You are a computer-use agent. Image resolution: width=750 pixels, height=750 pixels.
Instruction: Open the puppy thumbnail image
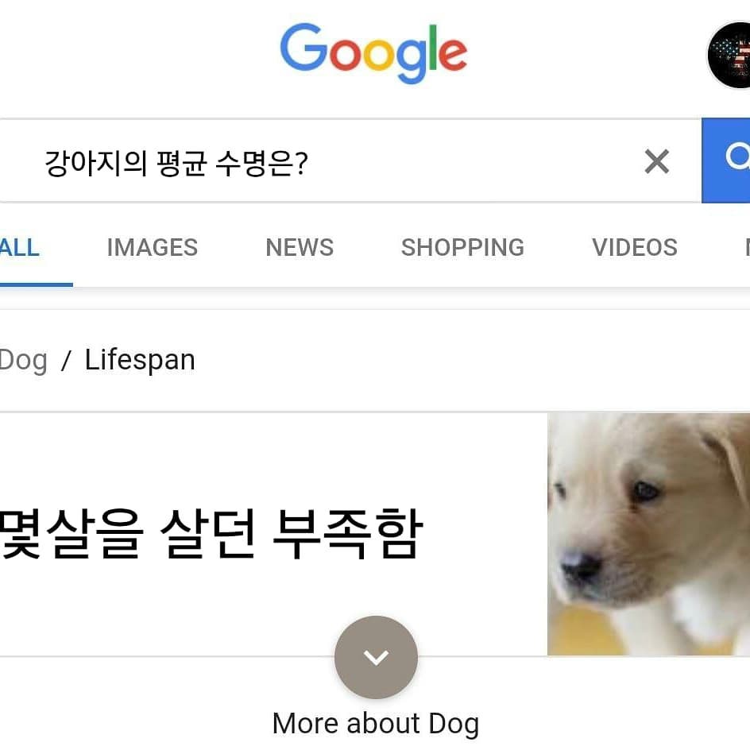coord(648,534)
